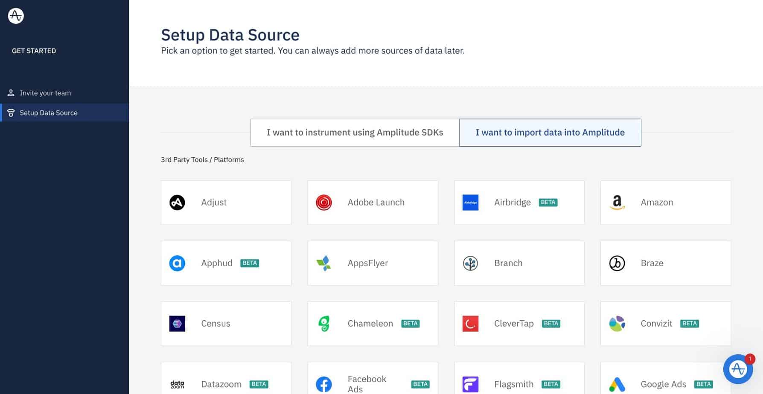Click the red CleverTap logo

470,324
